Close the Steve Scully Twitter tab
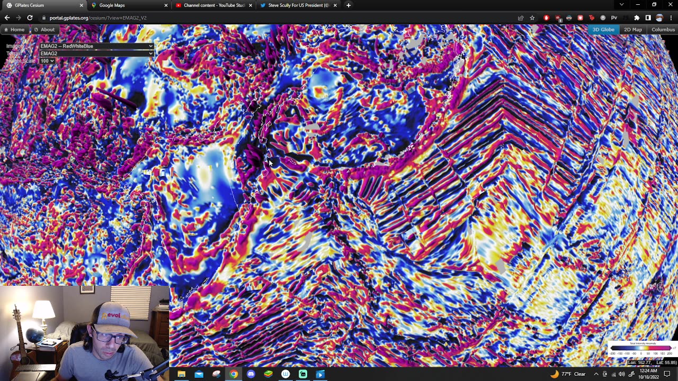 coord(335,5)
